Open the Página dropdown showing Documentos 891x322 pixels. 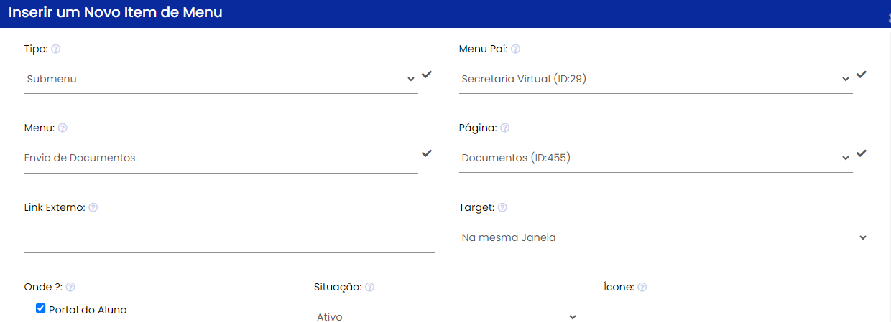[655, 158]
